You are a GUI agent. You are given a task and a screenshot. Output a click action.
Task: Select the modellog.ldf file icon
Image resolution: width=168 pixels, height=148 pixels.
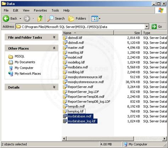(x=65, y=62)
